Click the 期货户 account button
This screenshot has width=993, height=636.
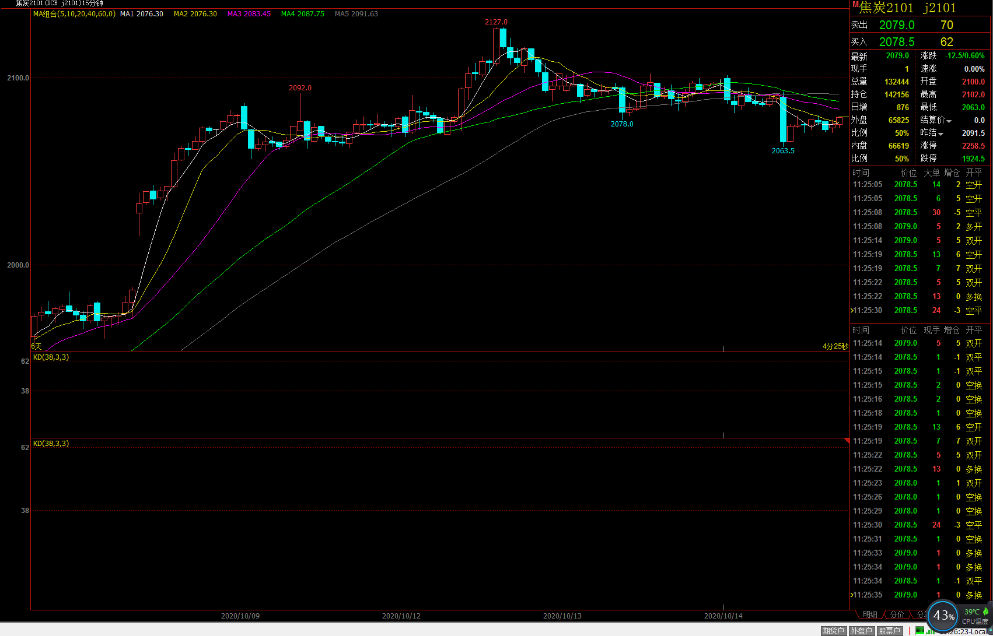point(833,631)
